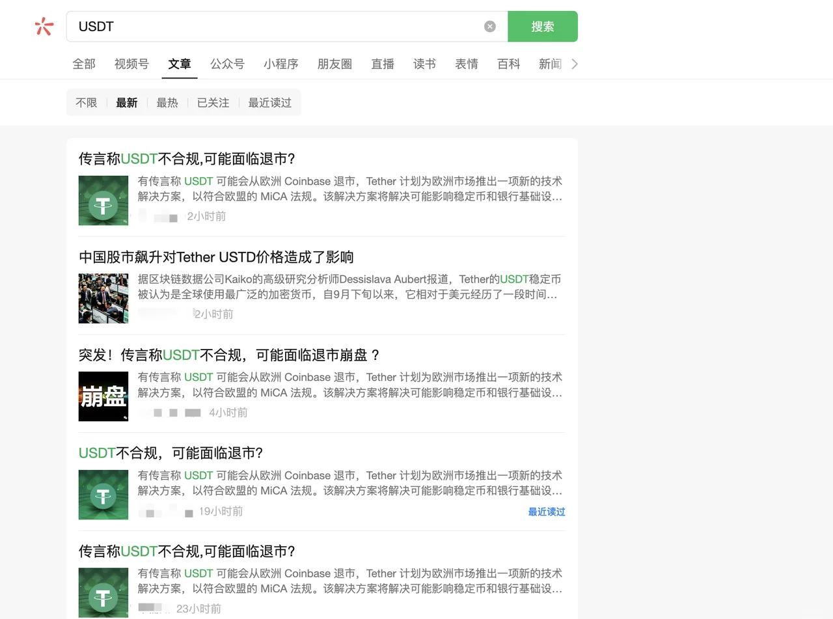Image resolution: width=833 pixels, height=619 pixels.
Task: Click summary text of the 4小时前 article
Action: pos(350,385)
